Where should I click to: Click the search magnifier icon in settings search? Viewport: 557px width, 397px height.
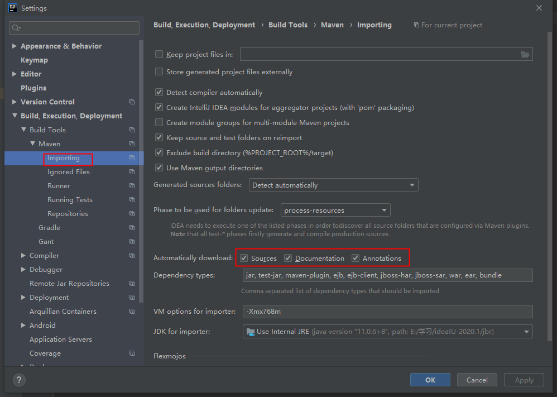click(16, 28)
